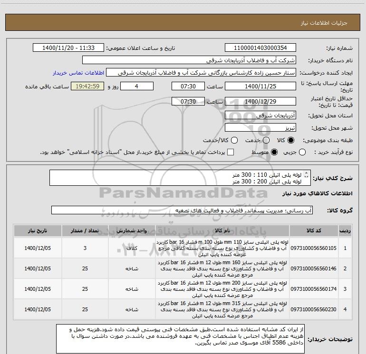366x354 pixels.
Task: Click product code 0973100056560230
Action: pyautogui.click(x=314, y=309)
